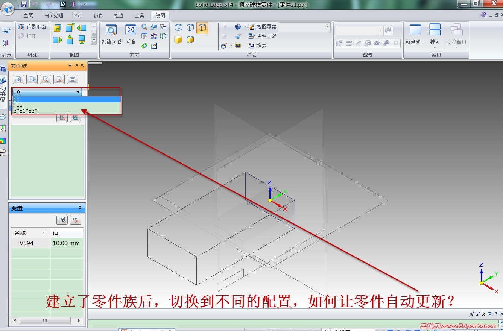Choose family member 100 from the list

[x=67, y=105]
